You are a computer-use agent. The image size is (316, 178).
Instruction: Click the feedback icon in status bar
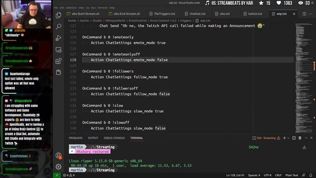pos(304,175)
